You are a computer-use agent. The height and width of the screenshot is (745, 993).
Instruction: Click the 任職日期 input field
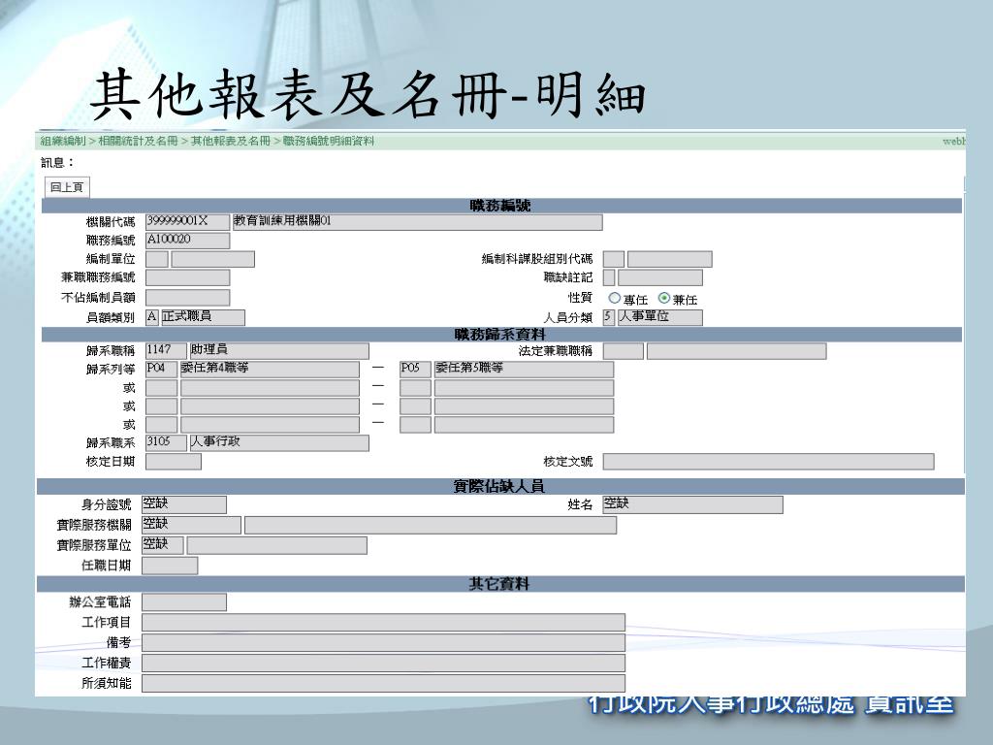pyautogui.click(x=170, y=566)
